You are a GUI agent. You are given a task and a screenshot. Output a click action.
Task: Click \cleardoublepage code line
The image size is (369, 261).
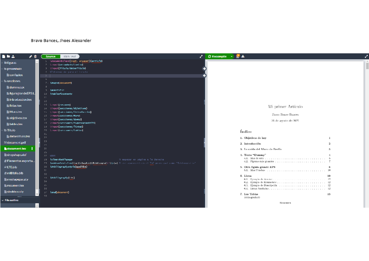[x=61, y=160]
